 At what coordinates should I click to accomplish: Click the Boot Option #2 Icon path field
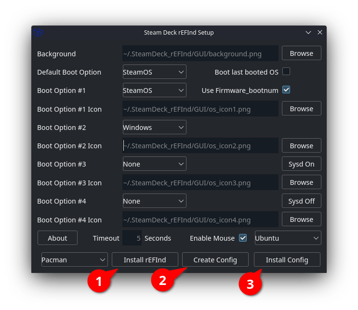click(x=200, y=146)
